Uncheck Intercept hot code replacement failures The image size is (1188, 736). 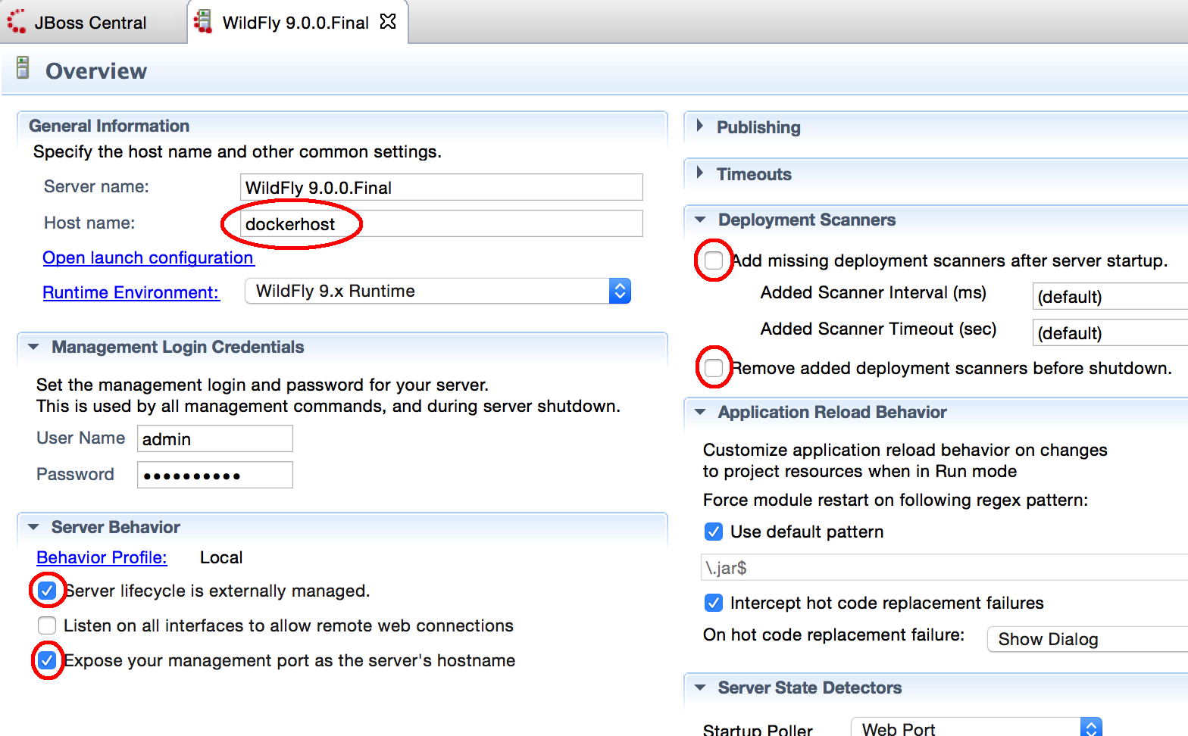coord(714,603)
